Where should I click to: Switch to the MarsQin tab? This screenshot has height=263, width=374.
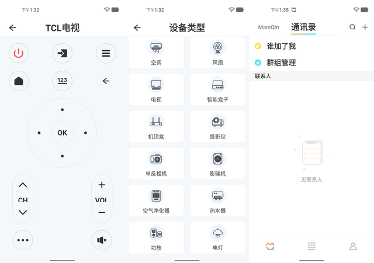coord(269,27)
